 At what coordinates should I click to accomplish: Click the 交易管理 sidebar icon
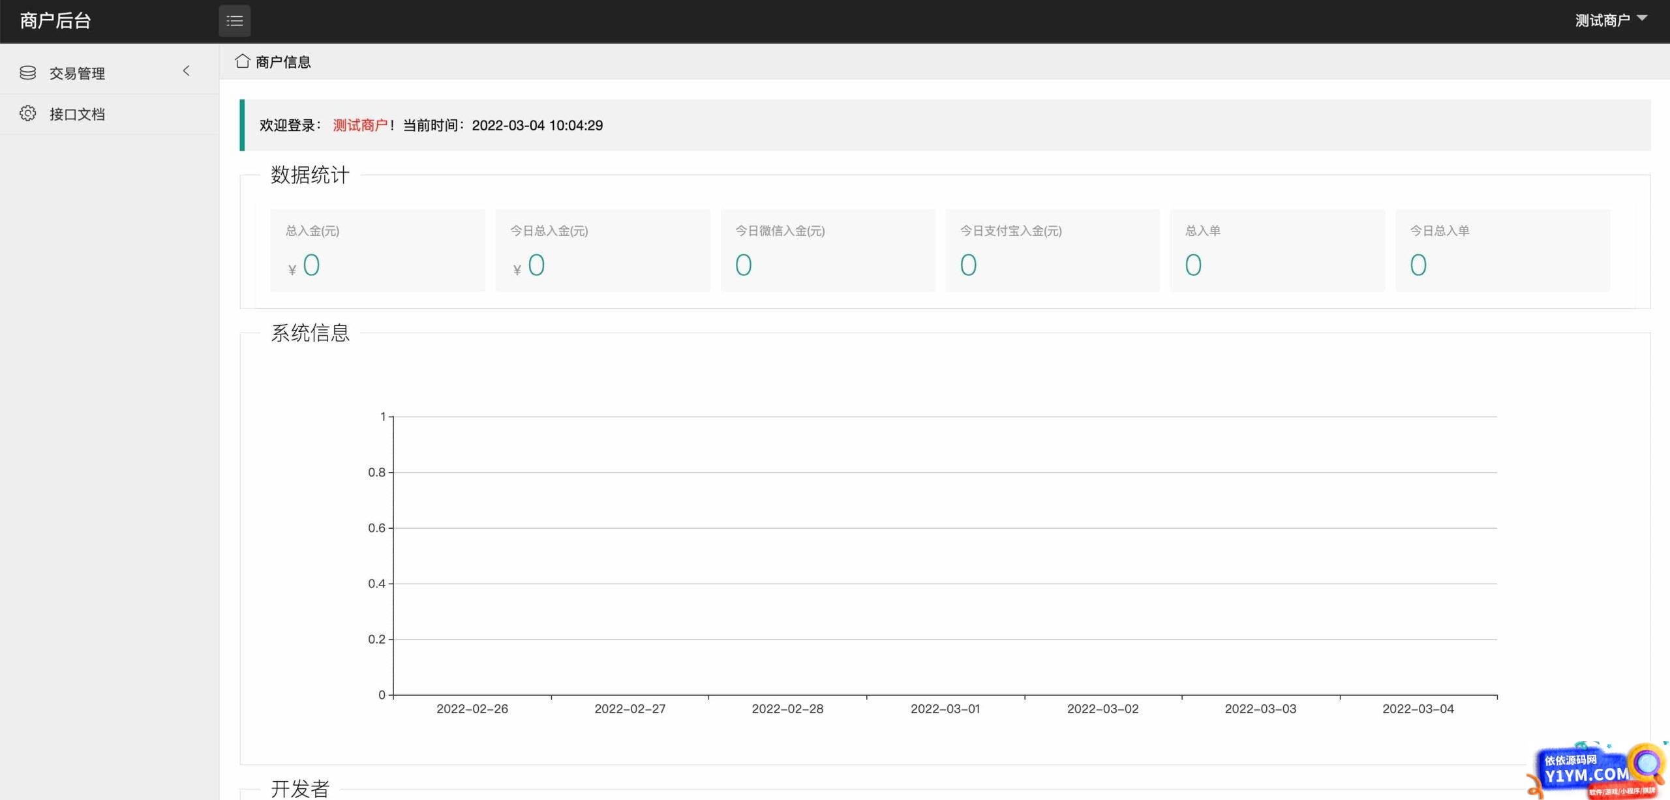27,72
